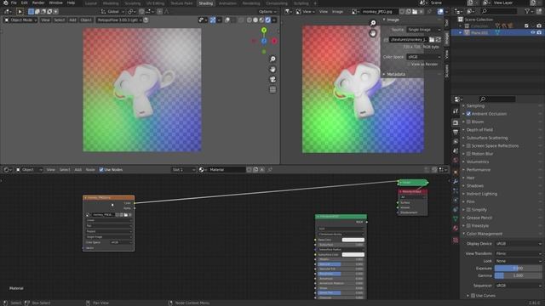Open the Global transform orientation dropdown
Viewport: 545px width, 306px height.
tap(112, 11)
